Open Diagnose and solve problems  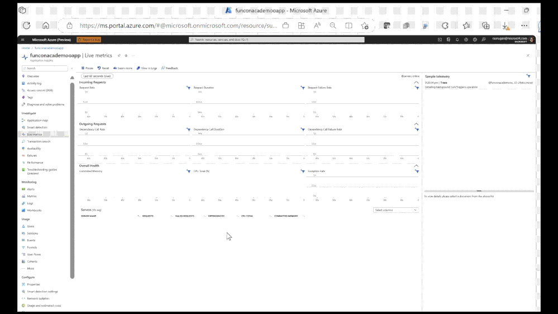coord(46,104)
